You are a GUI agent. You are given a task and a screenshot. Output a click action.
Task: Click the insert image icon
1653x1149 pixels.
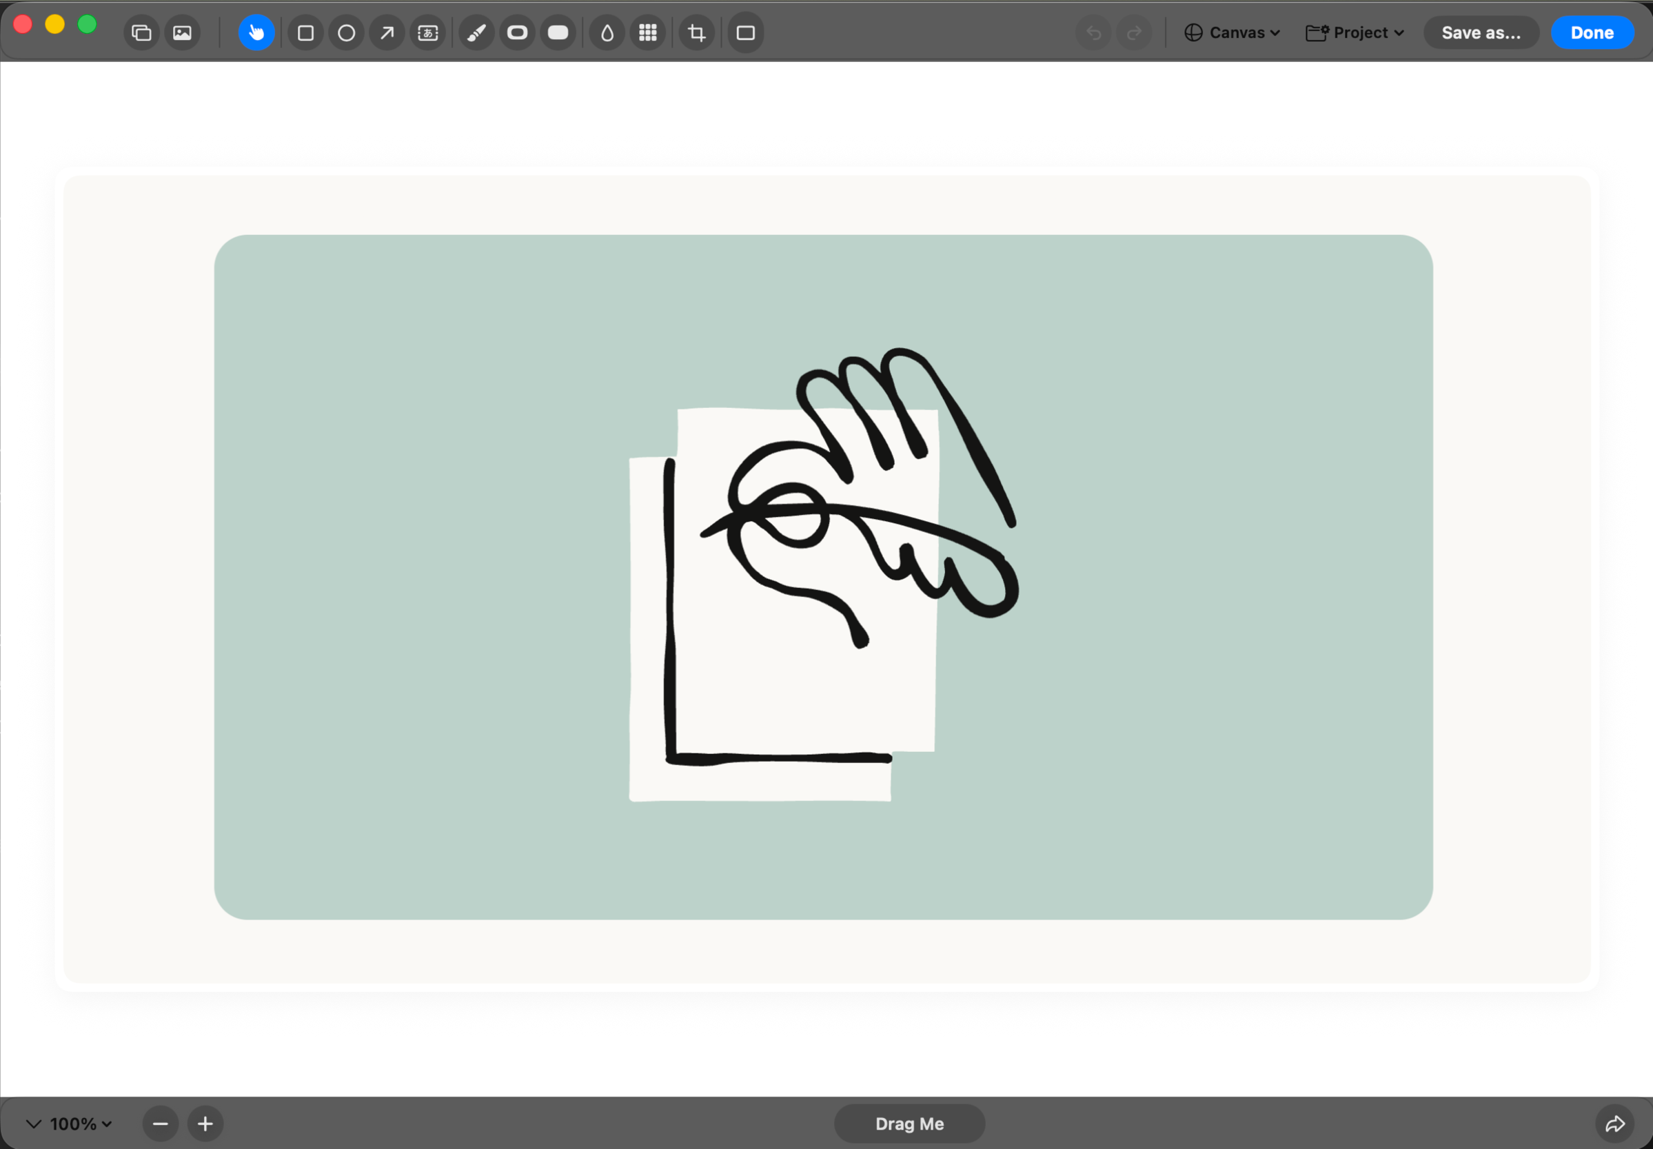[182, 33]
